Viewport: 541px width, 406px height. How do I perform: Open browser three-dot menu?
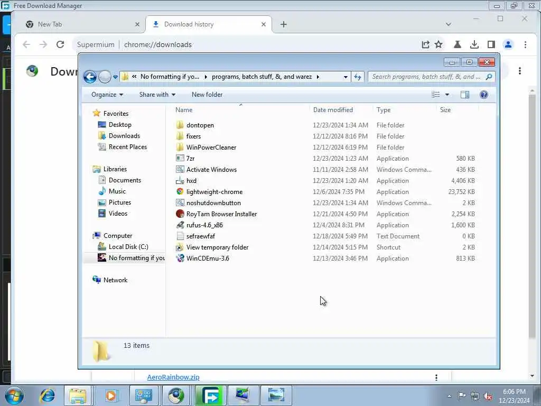tap(525, 44)
